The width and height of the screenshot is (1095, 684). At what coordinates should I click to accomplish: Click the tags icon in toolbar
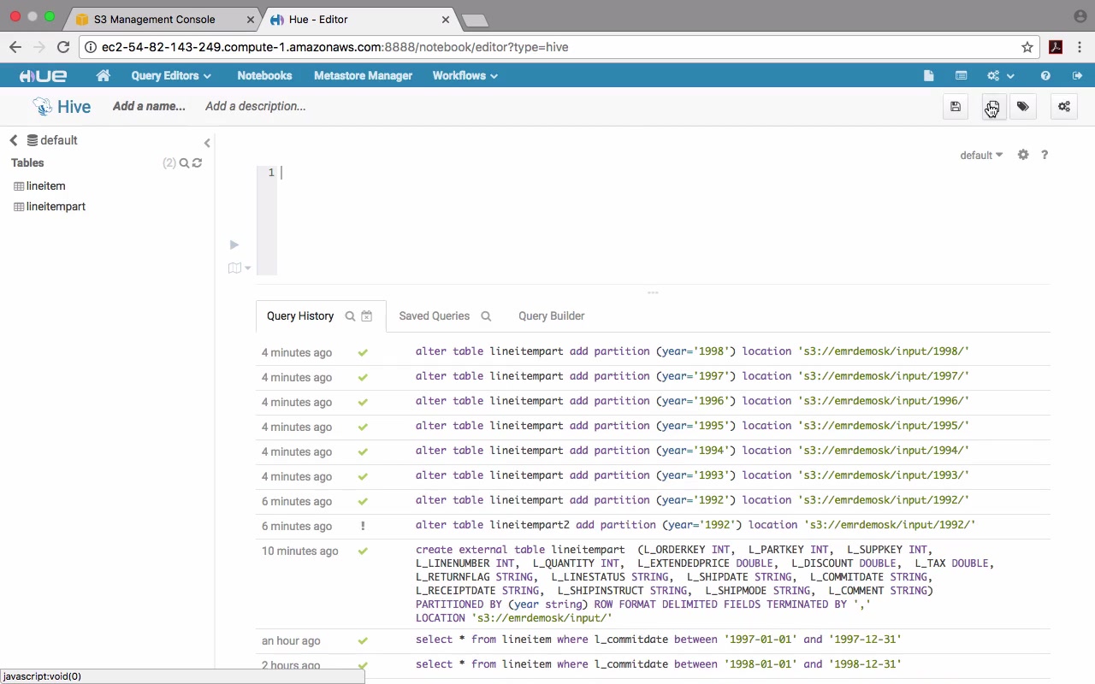[1023, 107]
